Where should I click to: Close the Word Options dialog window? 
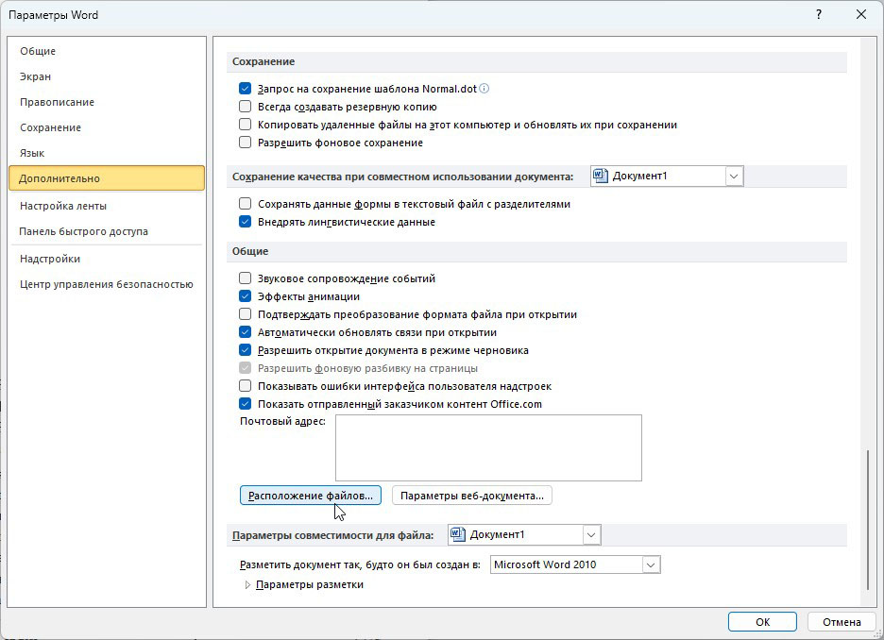(x=860, y=15)
